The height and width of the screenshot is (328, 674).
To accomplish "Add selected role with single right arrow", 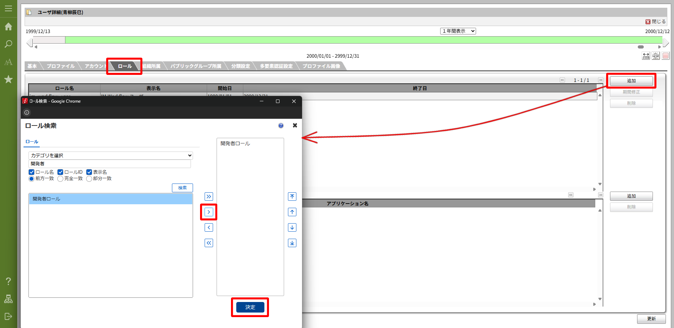I will [209, 212].
